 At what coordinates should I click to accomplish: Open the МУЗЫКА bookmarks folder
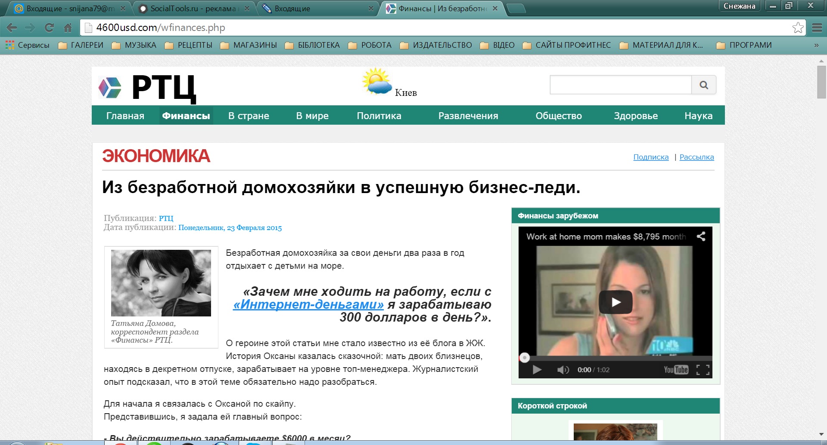click(134, 45)
